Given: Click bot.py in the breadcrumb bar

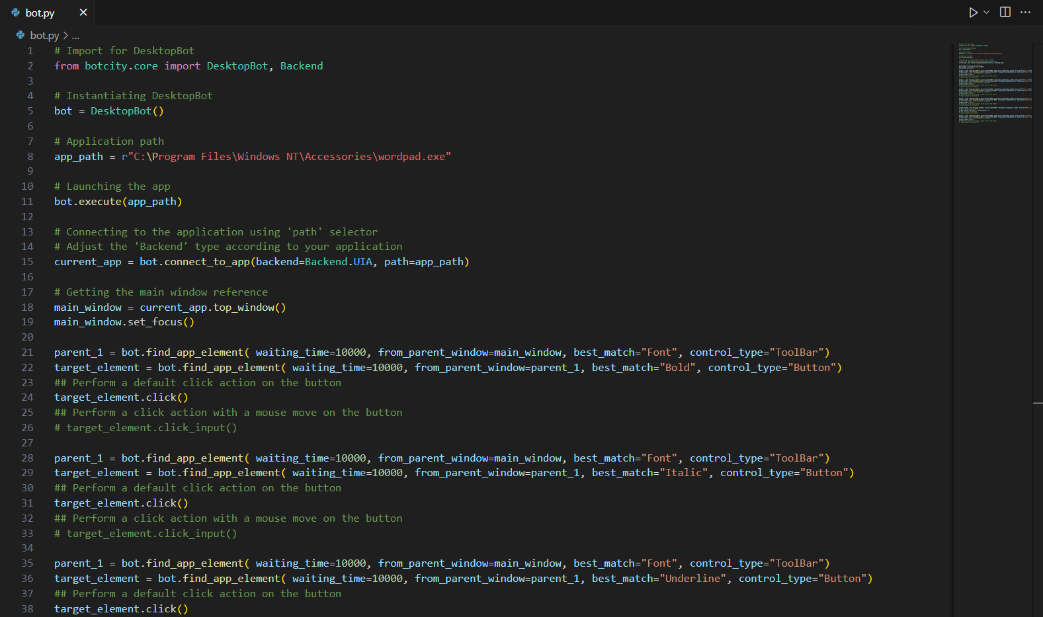Looking at the screenshot, I should [44, 36].
